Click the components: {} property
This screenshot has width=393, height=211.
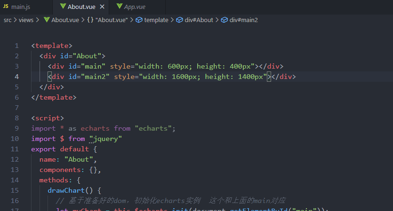click(70, 170)
